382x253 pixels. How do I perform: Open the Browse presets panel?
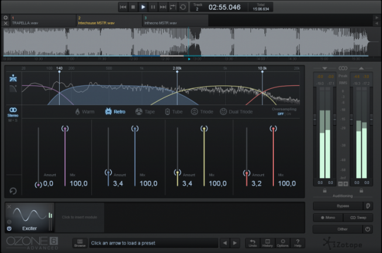pyautogui.click(x=80, y=242)
